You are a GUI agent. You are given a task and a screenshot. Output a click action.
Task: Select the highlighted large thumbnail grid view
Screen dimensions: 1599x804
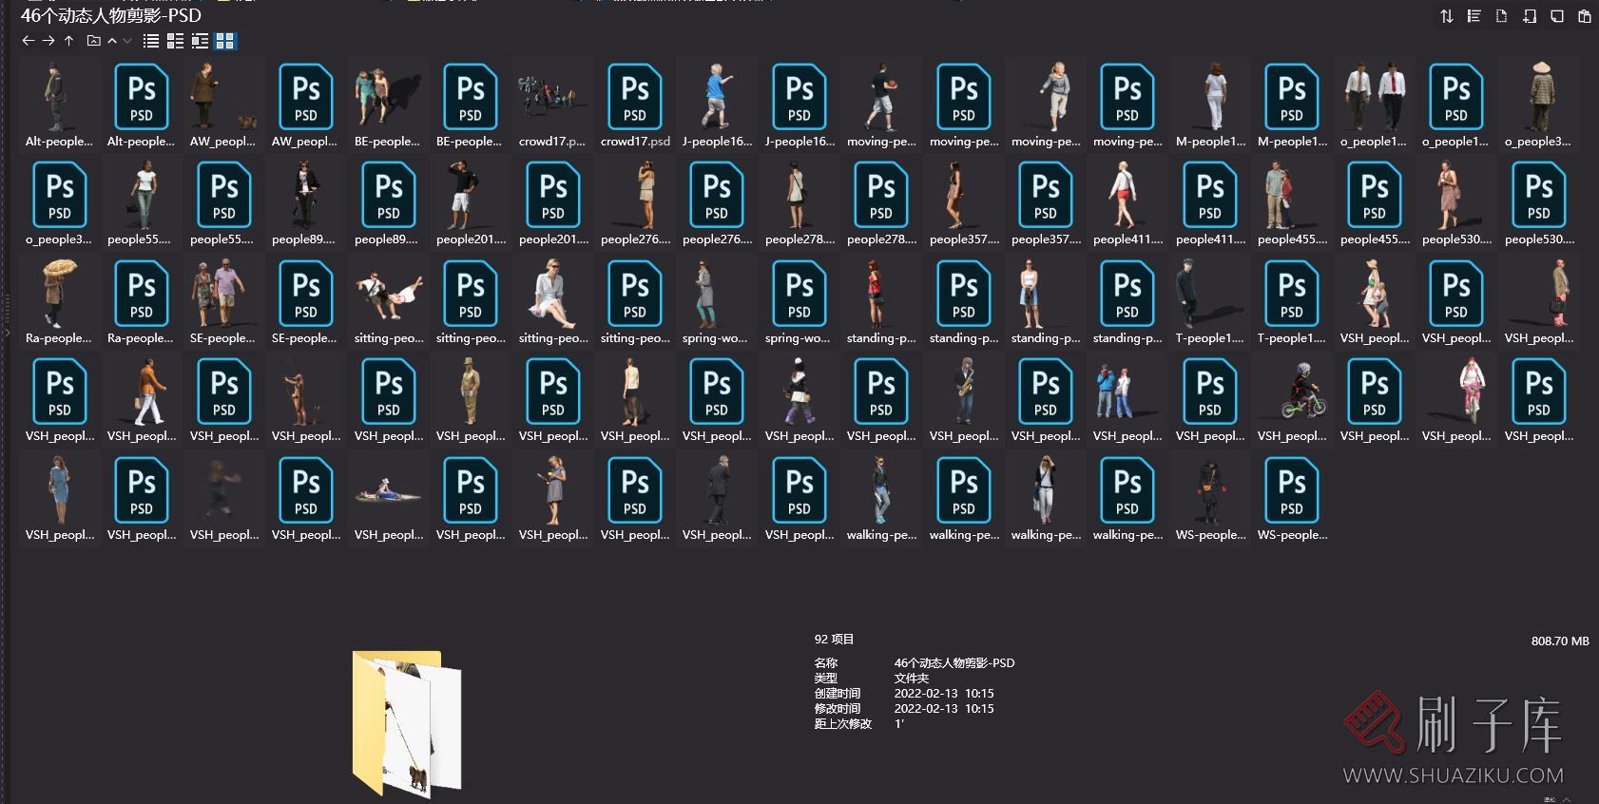[x=225, y=41]
